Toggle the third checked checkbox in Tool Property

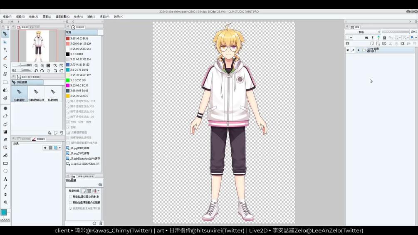pos(70,208)
